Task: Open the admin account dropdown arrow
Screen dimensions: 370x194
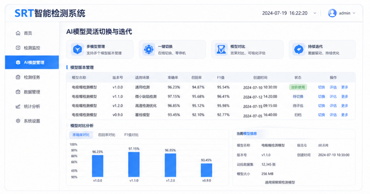Action: coord(354,13)
